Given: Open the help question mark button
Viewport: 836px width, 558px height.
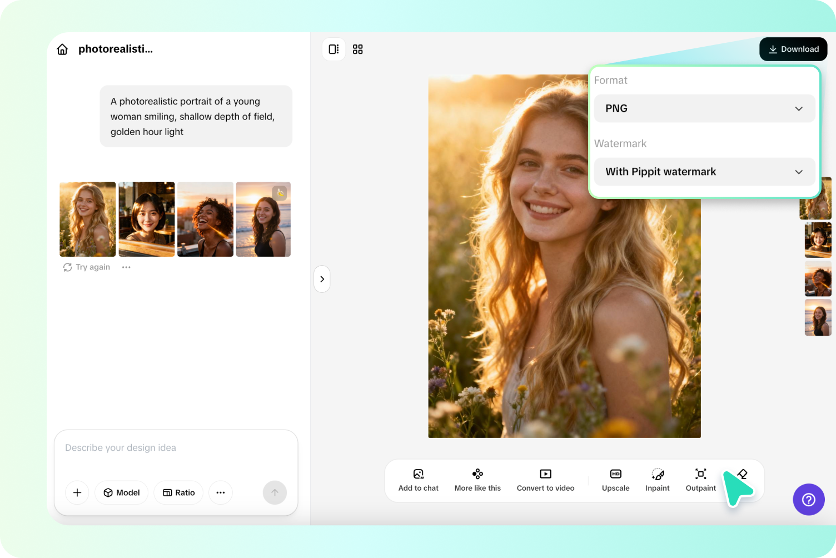Looking at the screenshot, I should click(808, 499).
